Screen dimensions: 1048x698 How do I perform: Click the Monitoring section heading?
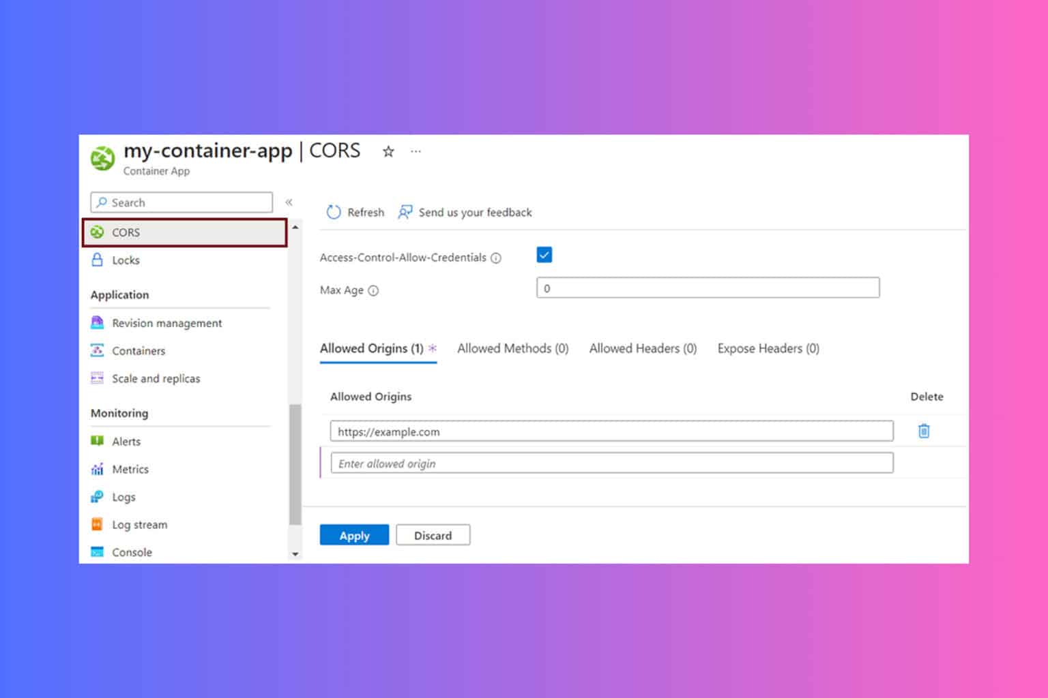[x=119, y=413]
